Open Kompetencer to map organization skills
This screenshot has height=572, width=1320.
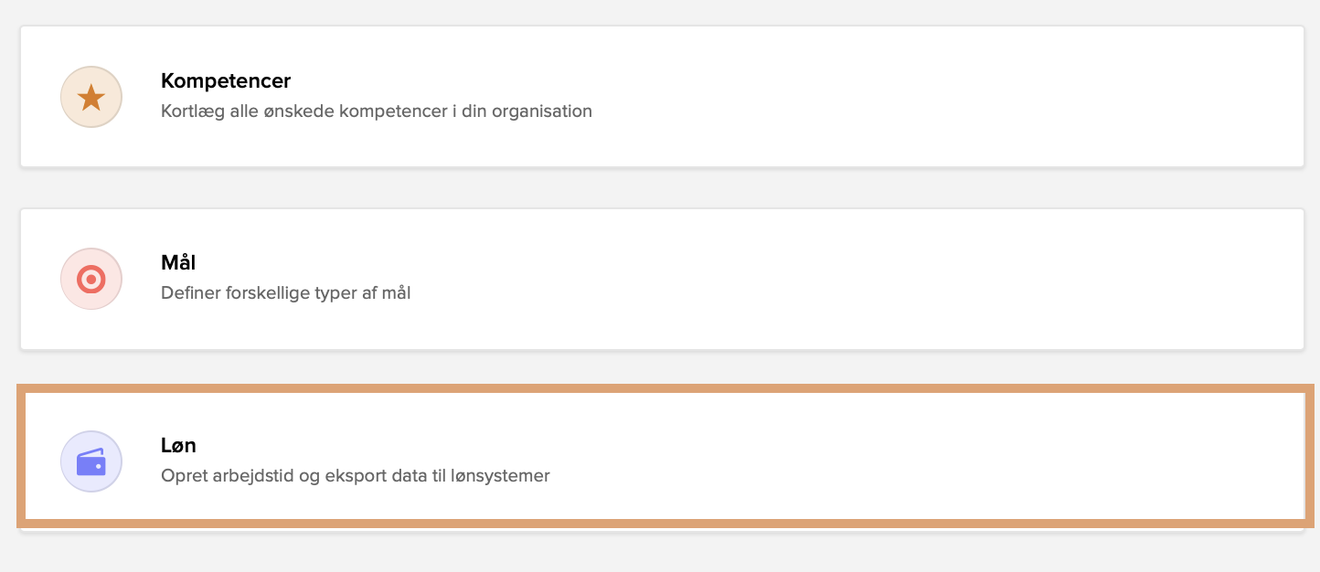(660, 96)
